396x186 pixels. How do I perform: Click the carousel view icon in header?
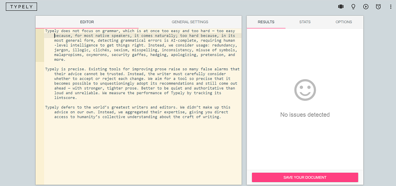click(341, 7)
